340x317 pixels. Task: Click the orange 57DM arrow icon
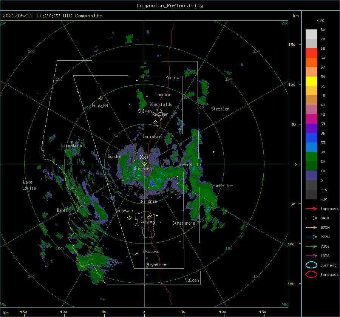tap(311, 227)
